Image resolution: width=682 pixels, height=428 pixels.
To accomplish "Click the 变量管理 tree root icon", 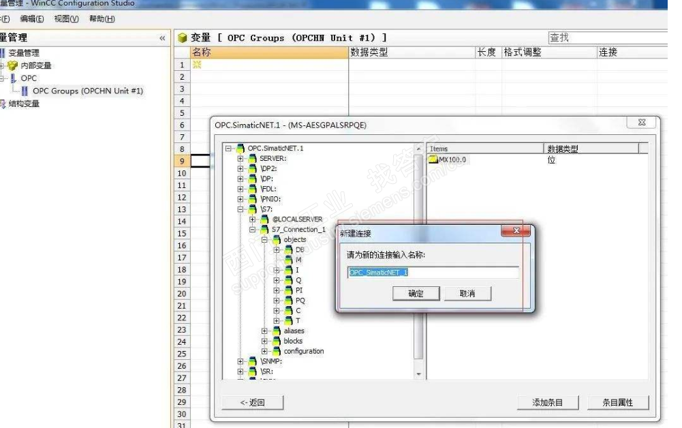I will click(x=2, y=53).
